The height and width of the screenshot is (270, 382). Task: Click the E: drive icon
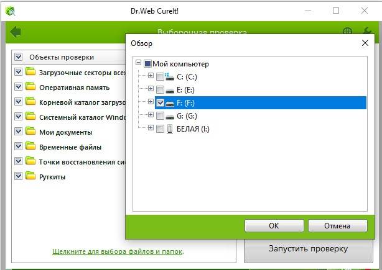coord(170,91)
